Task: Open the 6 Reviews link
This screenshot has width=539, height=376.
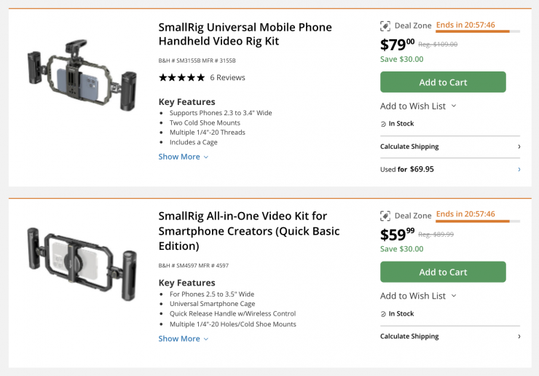Action: [x=227, y=77]
